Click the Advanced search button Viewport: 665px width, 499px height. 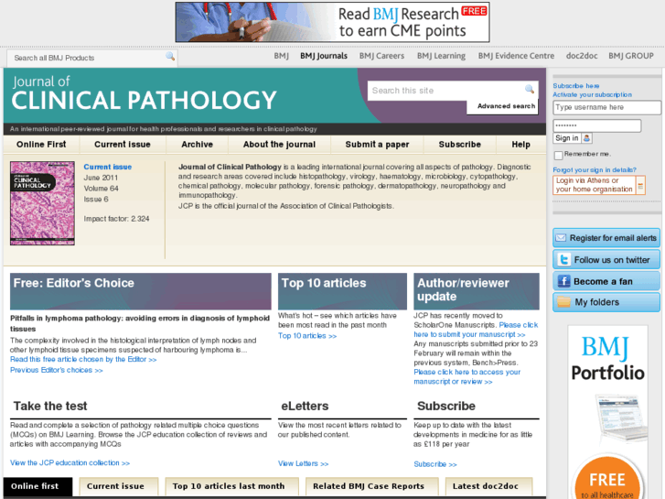click(503, 106)
